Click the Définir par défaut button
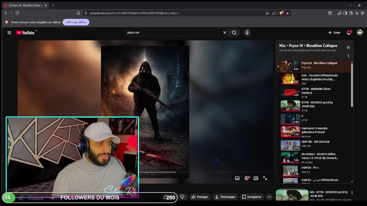The height and width of the screenshot is (206, 367). click(76, 22)
